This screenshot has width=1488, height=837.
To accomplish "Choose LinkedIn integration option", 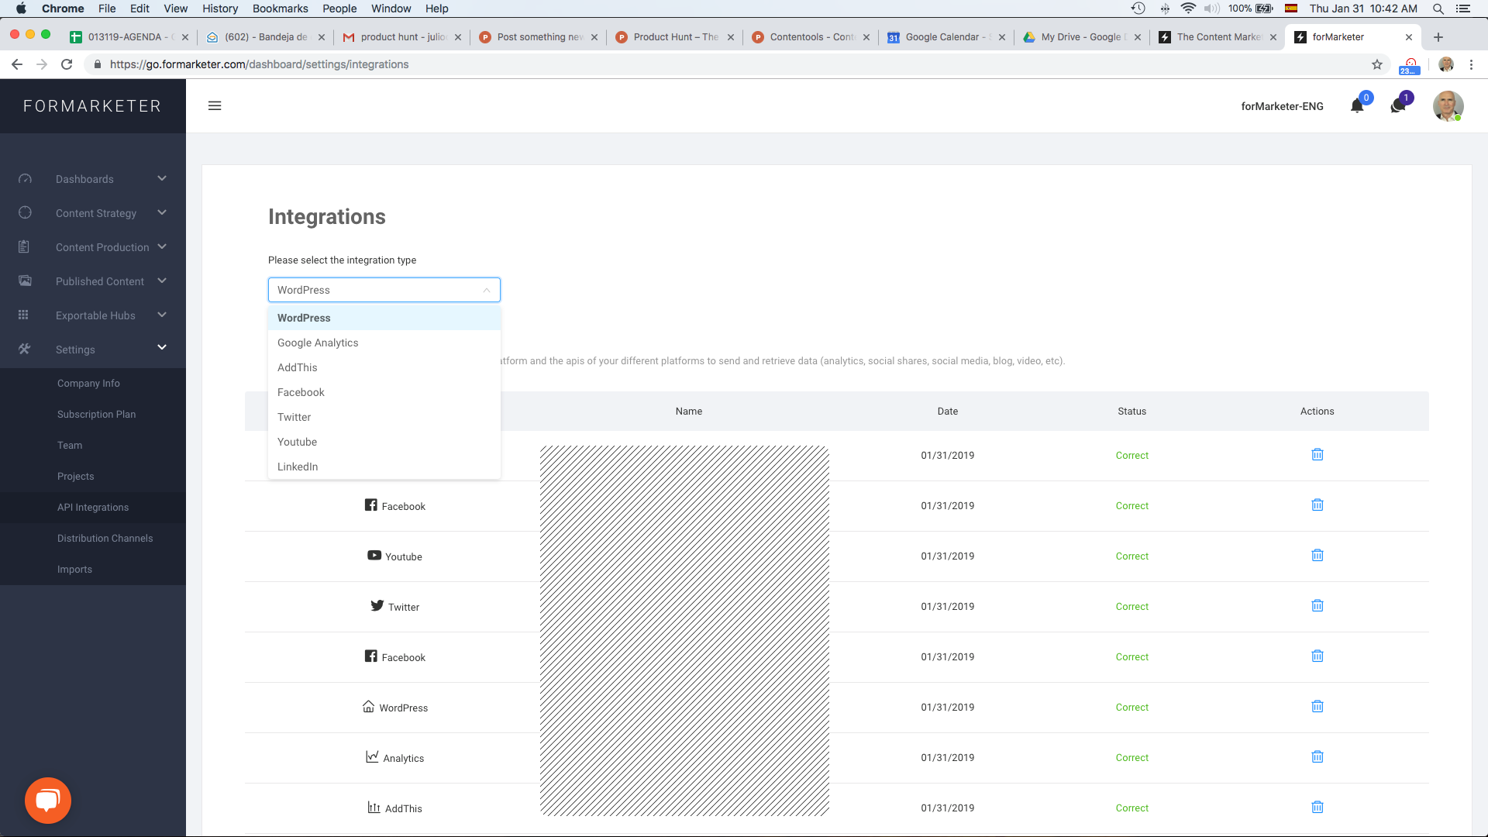I will (298, 467).
